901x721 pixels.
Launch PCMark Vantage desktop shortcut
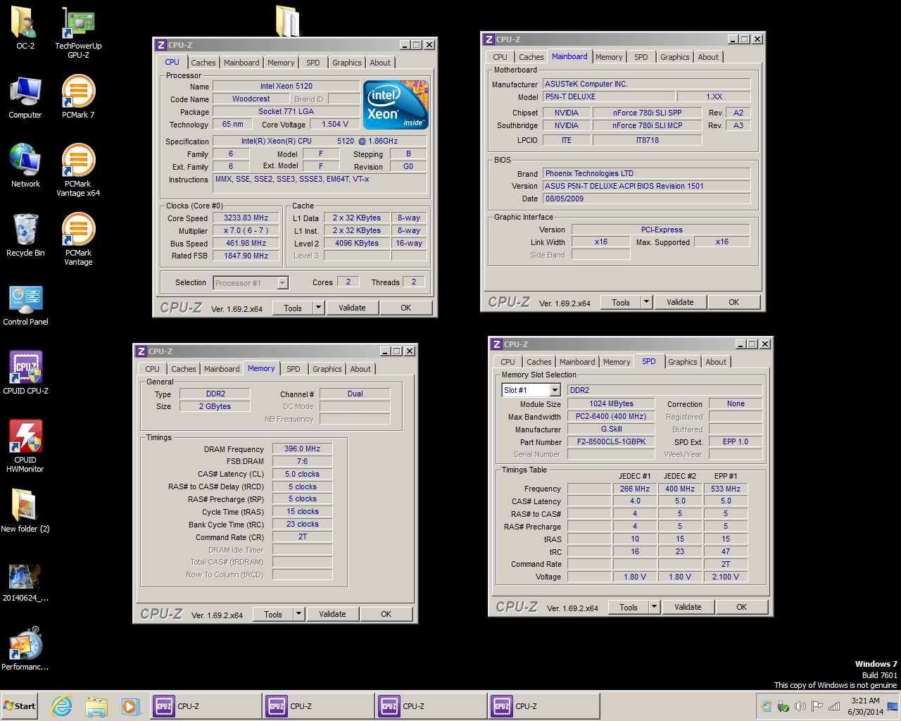pos(78,239)
